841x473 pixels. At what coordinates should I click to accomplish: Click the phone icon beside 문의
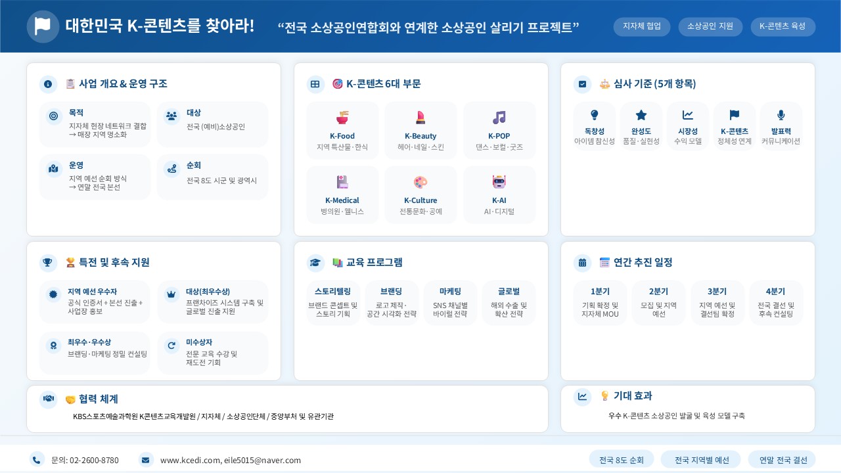click(37, 460)
